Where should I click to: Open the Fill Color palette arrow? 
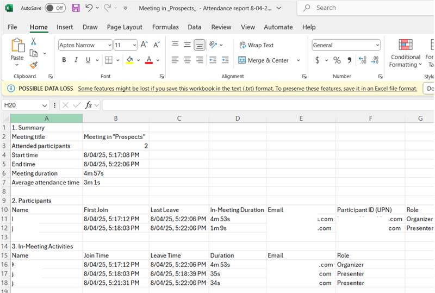click(x=138, y=60)
